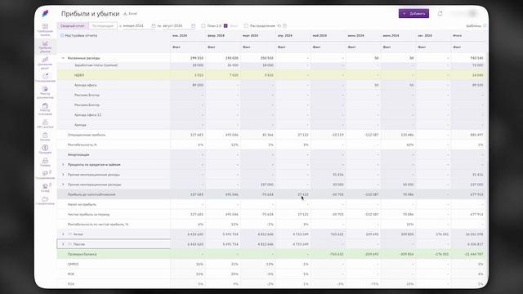Export the report to Excel
This screenshot has width=523, height=294.
click(x=131, y=14)
